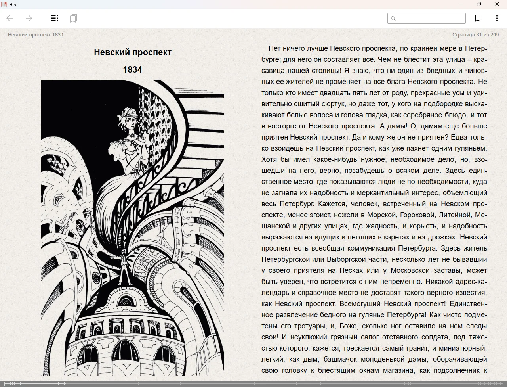Click the first paragraph starting 'Нет ничего лучше'

pos(374,198)
